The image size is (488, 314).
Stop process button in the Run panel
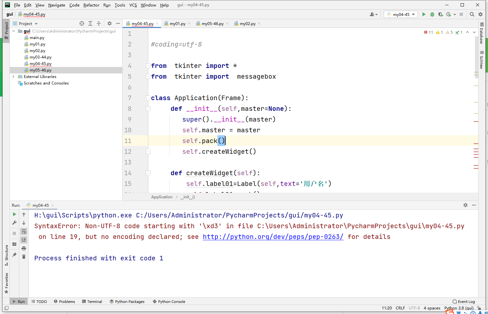(x=14, y=233)
